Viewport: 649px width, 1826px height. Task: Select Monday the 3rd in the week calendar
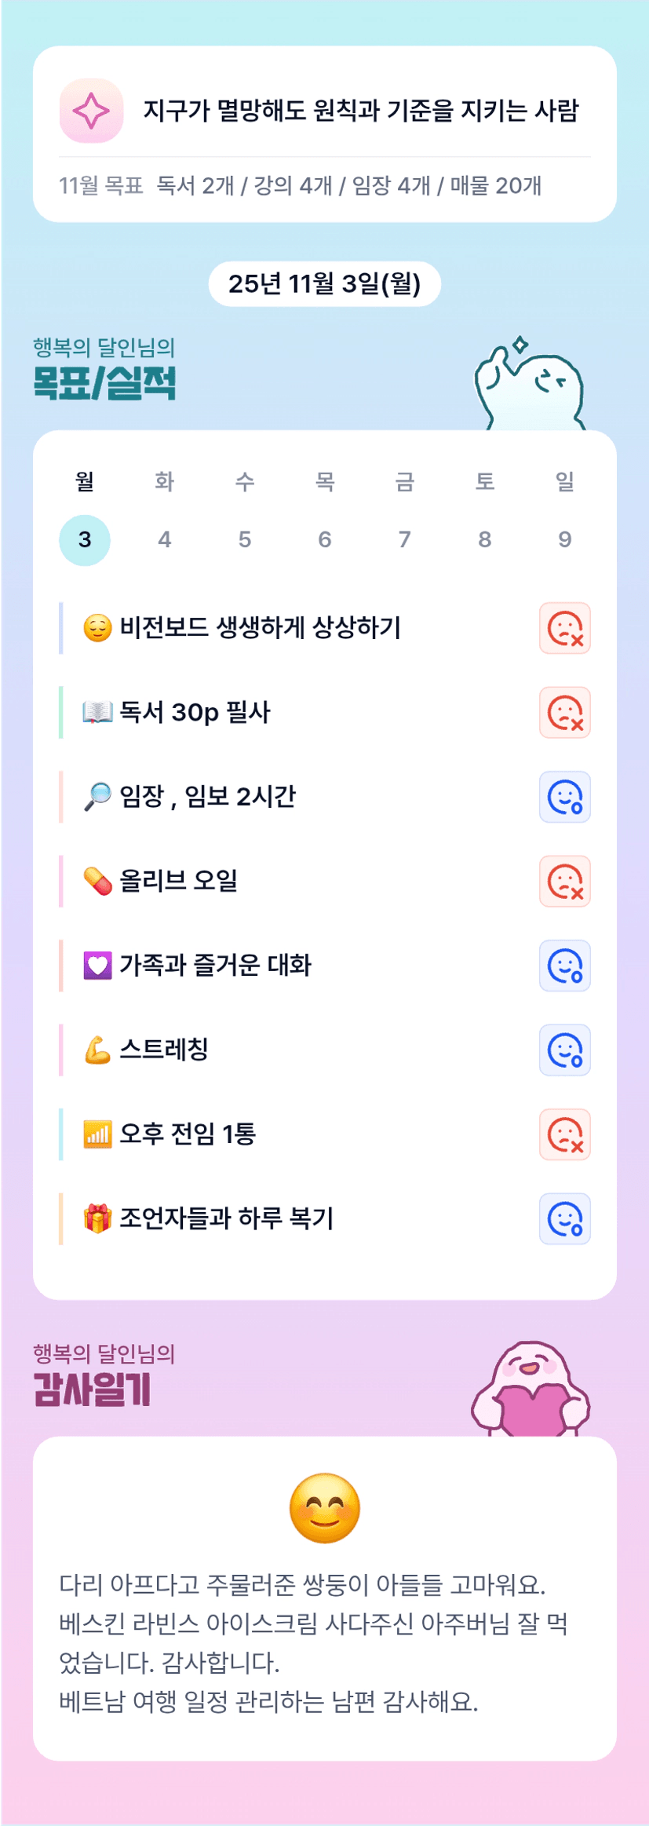tap(85, 540)
